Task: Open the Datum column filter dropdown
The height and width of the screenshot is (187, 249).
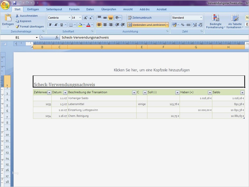Action: click(x=65, y=93)
